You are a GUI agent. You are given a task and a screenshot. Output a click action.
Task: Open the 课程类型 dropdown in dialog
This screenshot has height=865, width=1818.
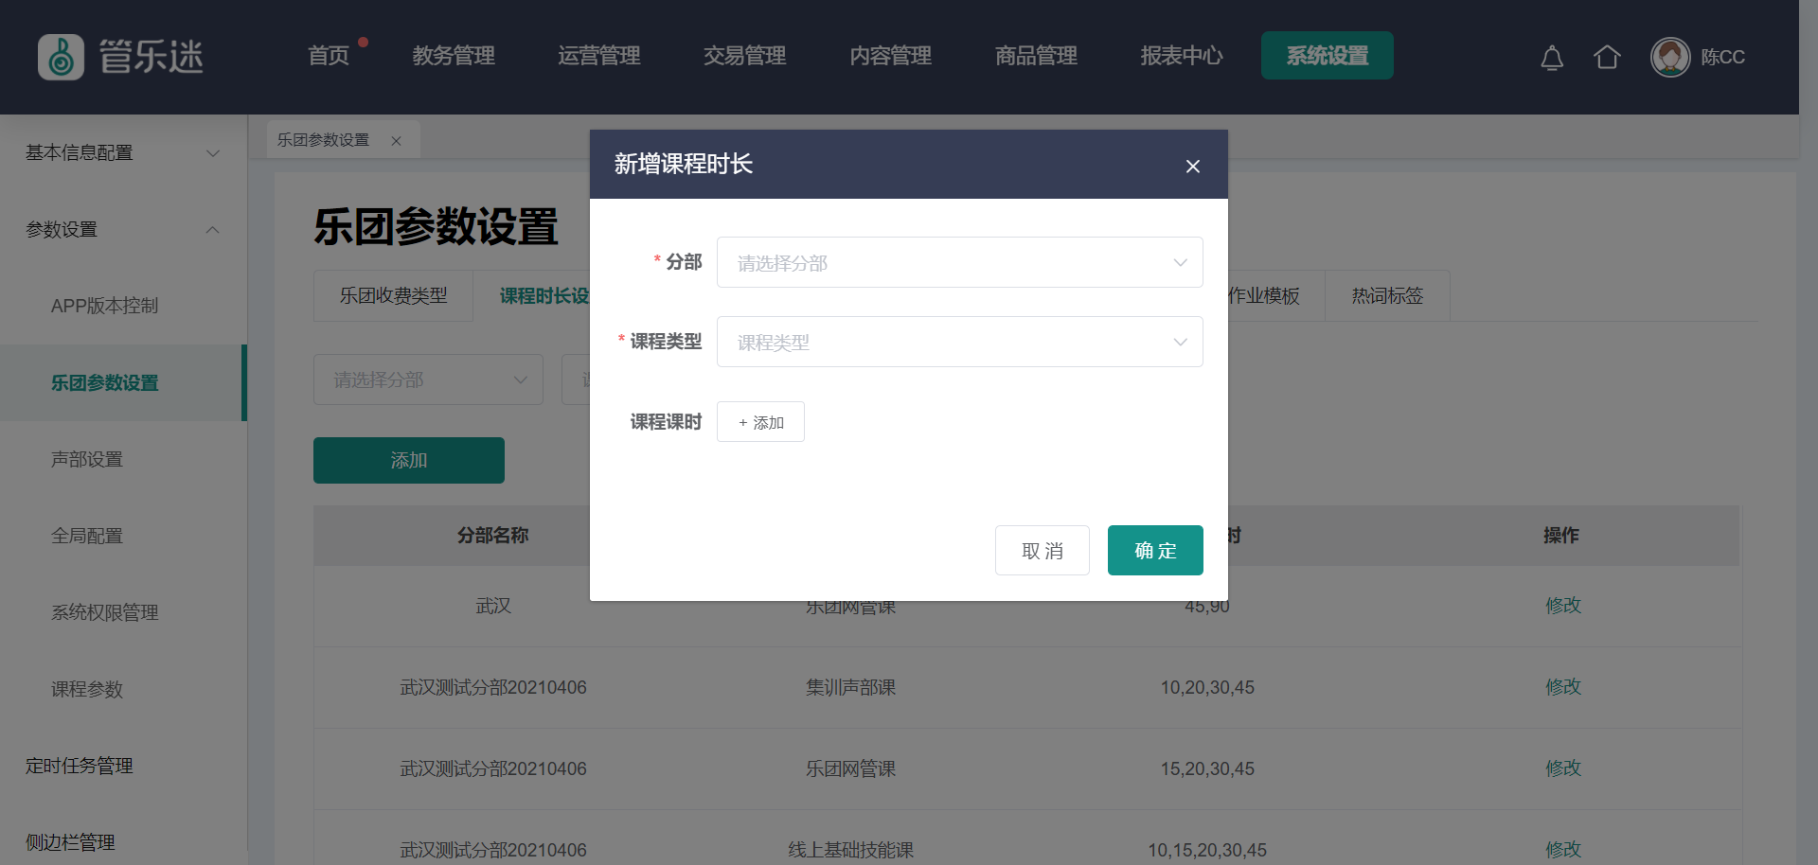pos(959,342)
